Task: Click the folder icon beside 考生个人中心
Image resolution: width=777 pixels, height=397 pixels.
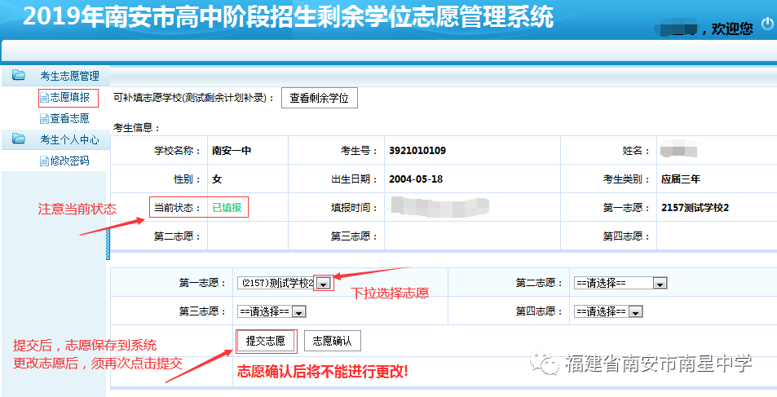Action: point(19,139)
